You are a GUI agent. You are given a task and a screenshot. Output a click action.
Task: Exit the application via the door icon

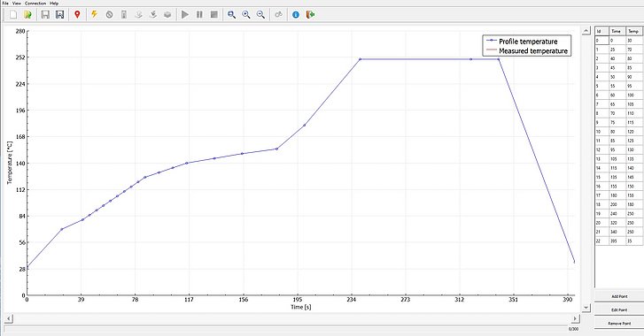pyautogui.click(x=311, y=15)
